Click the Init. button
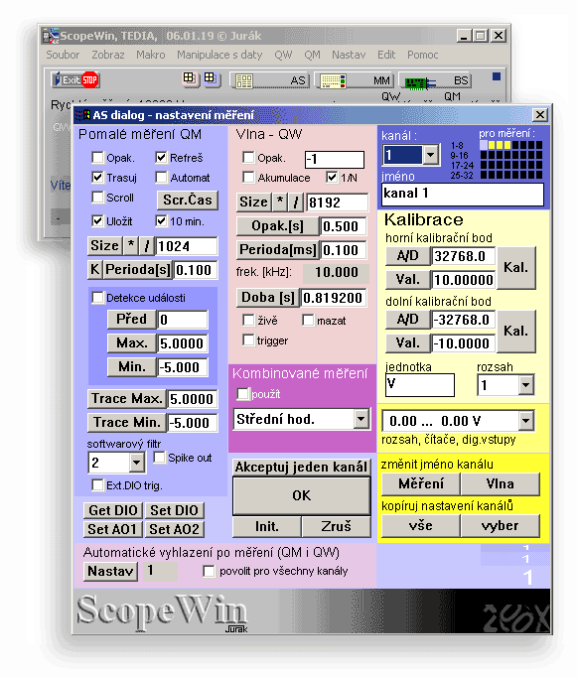This screenshot has height=677, width=577. 267,526
